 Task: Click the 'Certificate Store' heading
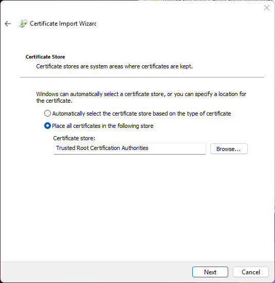(45, 57)
